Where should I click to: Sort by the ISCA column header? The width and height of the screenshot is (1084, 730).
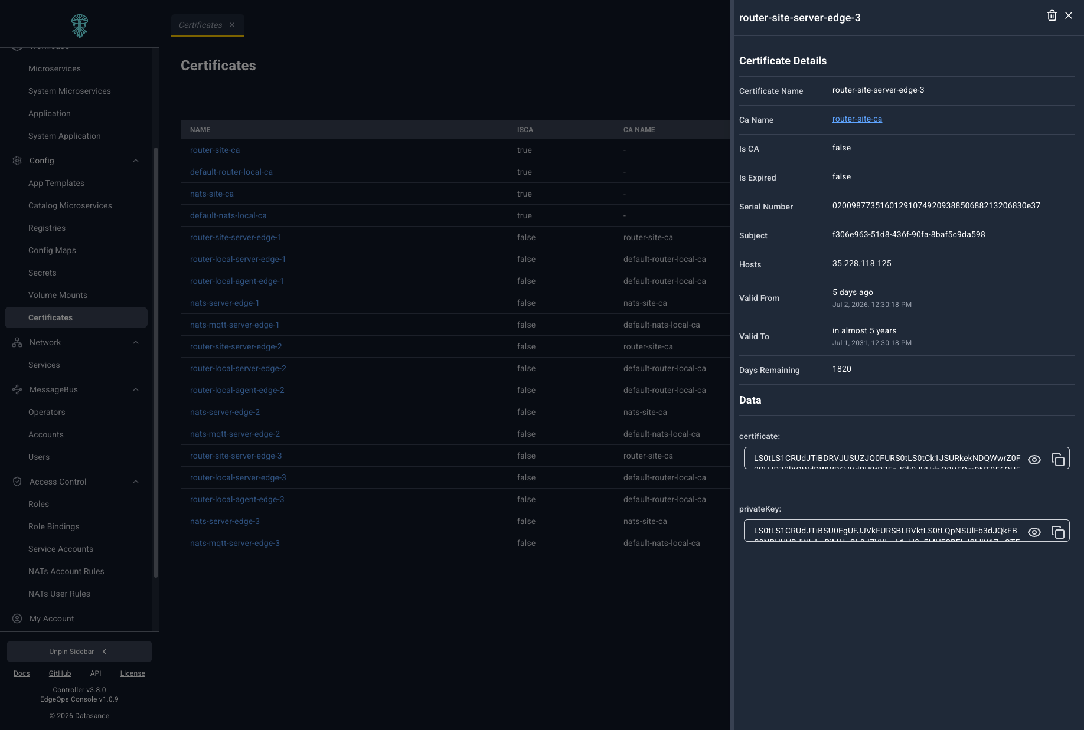point(525,130)
